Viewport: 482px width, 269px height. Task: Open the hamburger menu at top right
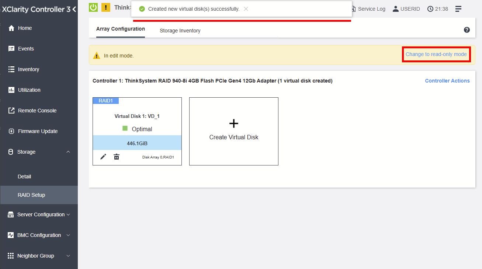coord(458,8)
